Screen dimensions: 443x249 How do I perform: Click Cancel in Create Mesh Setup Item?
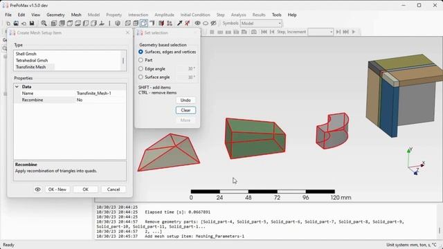[114, 190]
